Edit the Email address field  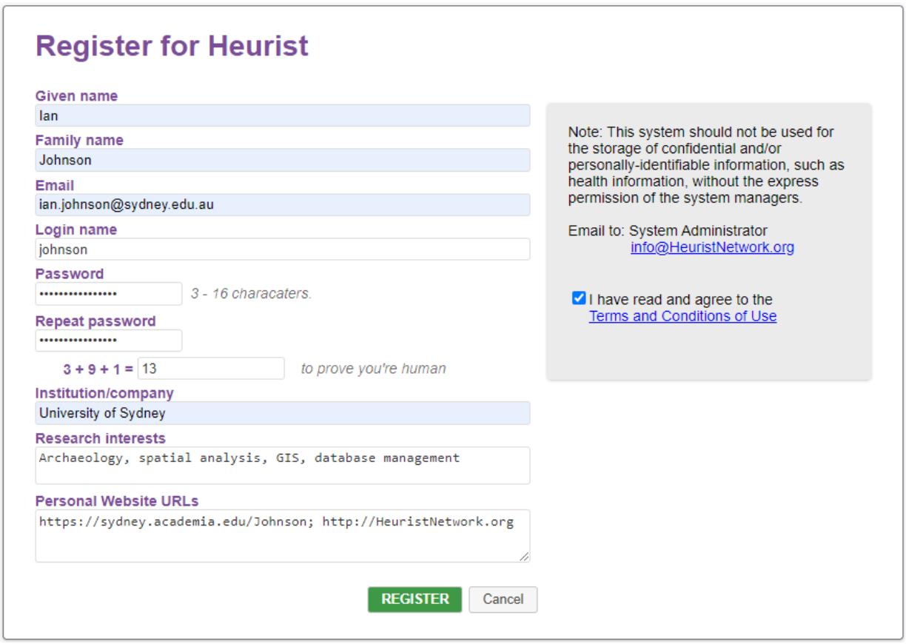pyautogui.click(x=283, y=204)
